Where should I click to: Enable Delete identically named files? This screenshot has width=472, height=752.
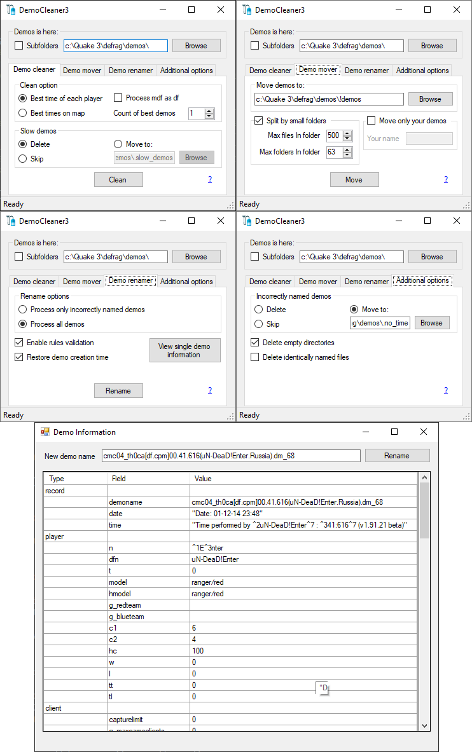255,357
